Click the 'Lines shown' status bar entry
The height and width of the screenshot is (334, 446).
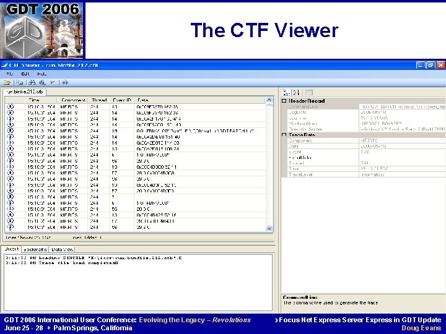28,237
